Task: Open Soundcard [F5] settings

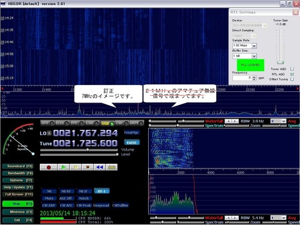Action: [x=17, y=166]
